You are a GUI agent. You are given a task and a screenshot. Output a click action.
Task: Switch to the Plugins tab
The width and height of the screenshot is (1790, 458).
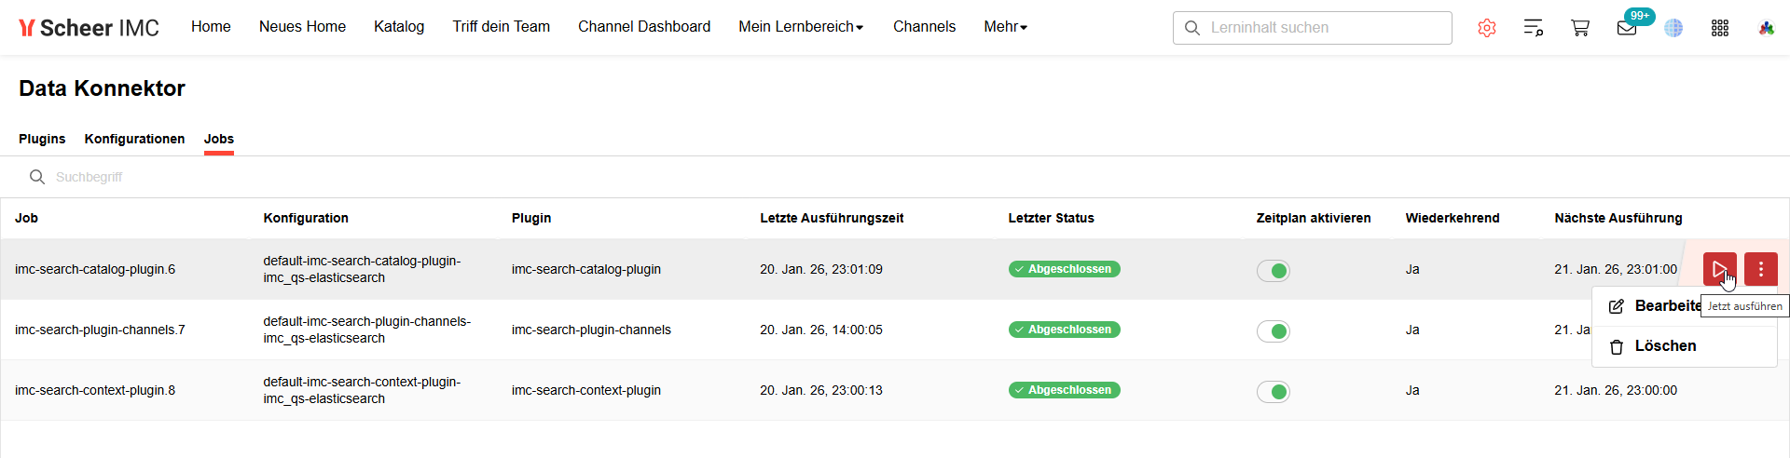(42, 139)
